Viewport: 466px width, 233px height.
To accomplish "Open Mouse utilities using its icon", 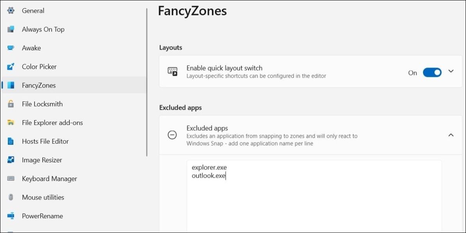I will tap(11, 197).
